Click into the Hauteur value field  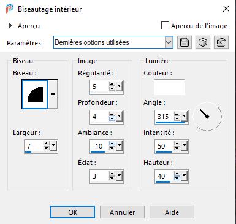tap(165, 176)
